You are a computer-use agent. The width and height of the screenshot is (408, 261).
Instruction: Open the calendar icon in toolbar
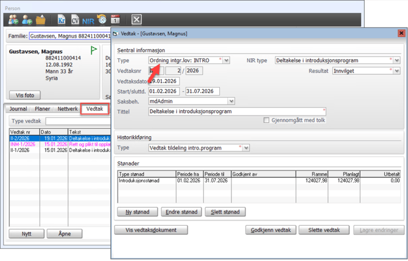[x=115, y=20]
